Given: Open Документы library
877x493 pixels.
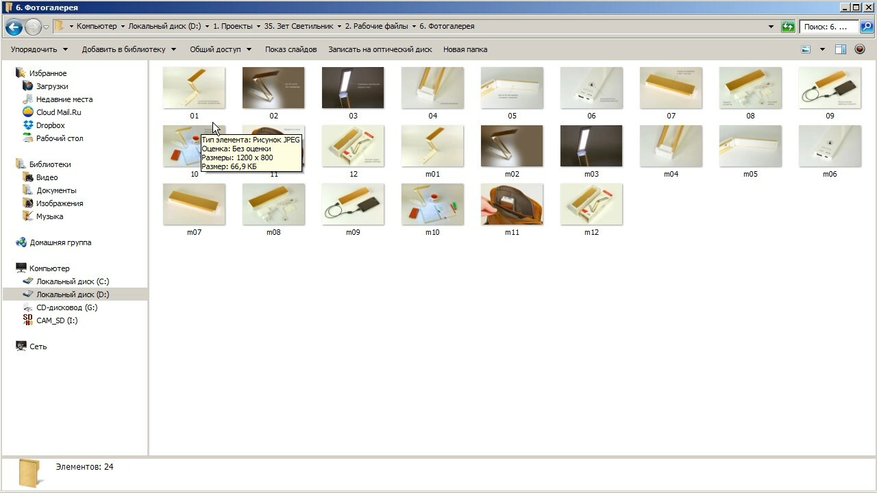Looking at the screenshot, I should (x=56, y=190).
